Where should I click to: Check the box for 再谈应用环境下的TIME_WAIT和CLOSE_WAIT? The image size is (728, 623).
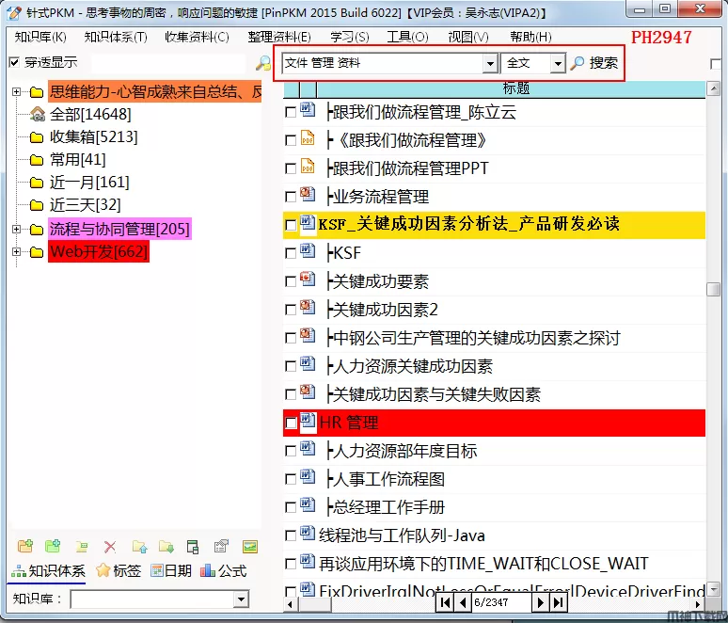(291, 564)
